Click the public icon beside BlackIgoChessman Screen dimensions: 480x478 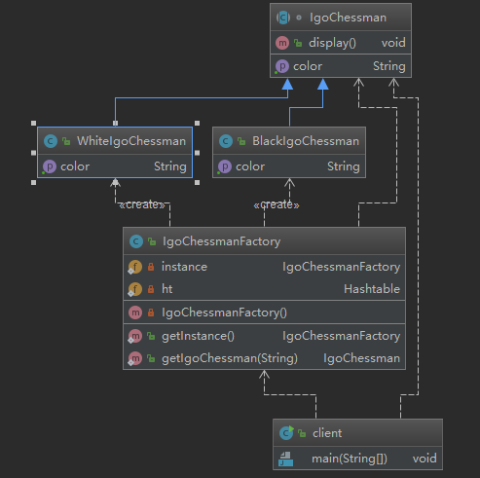pos(241,141)
